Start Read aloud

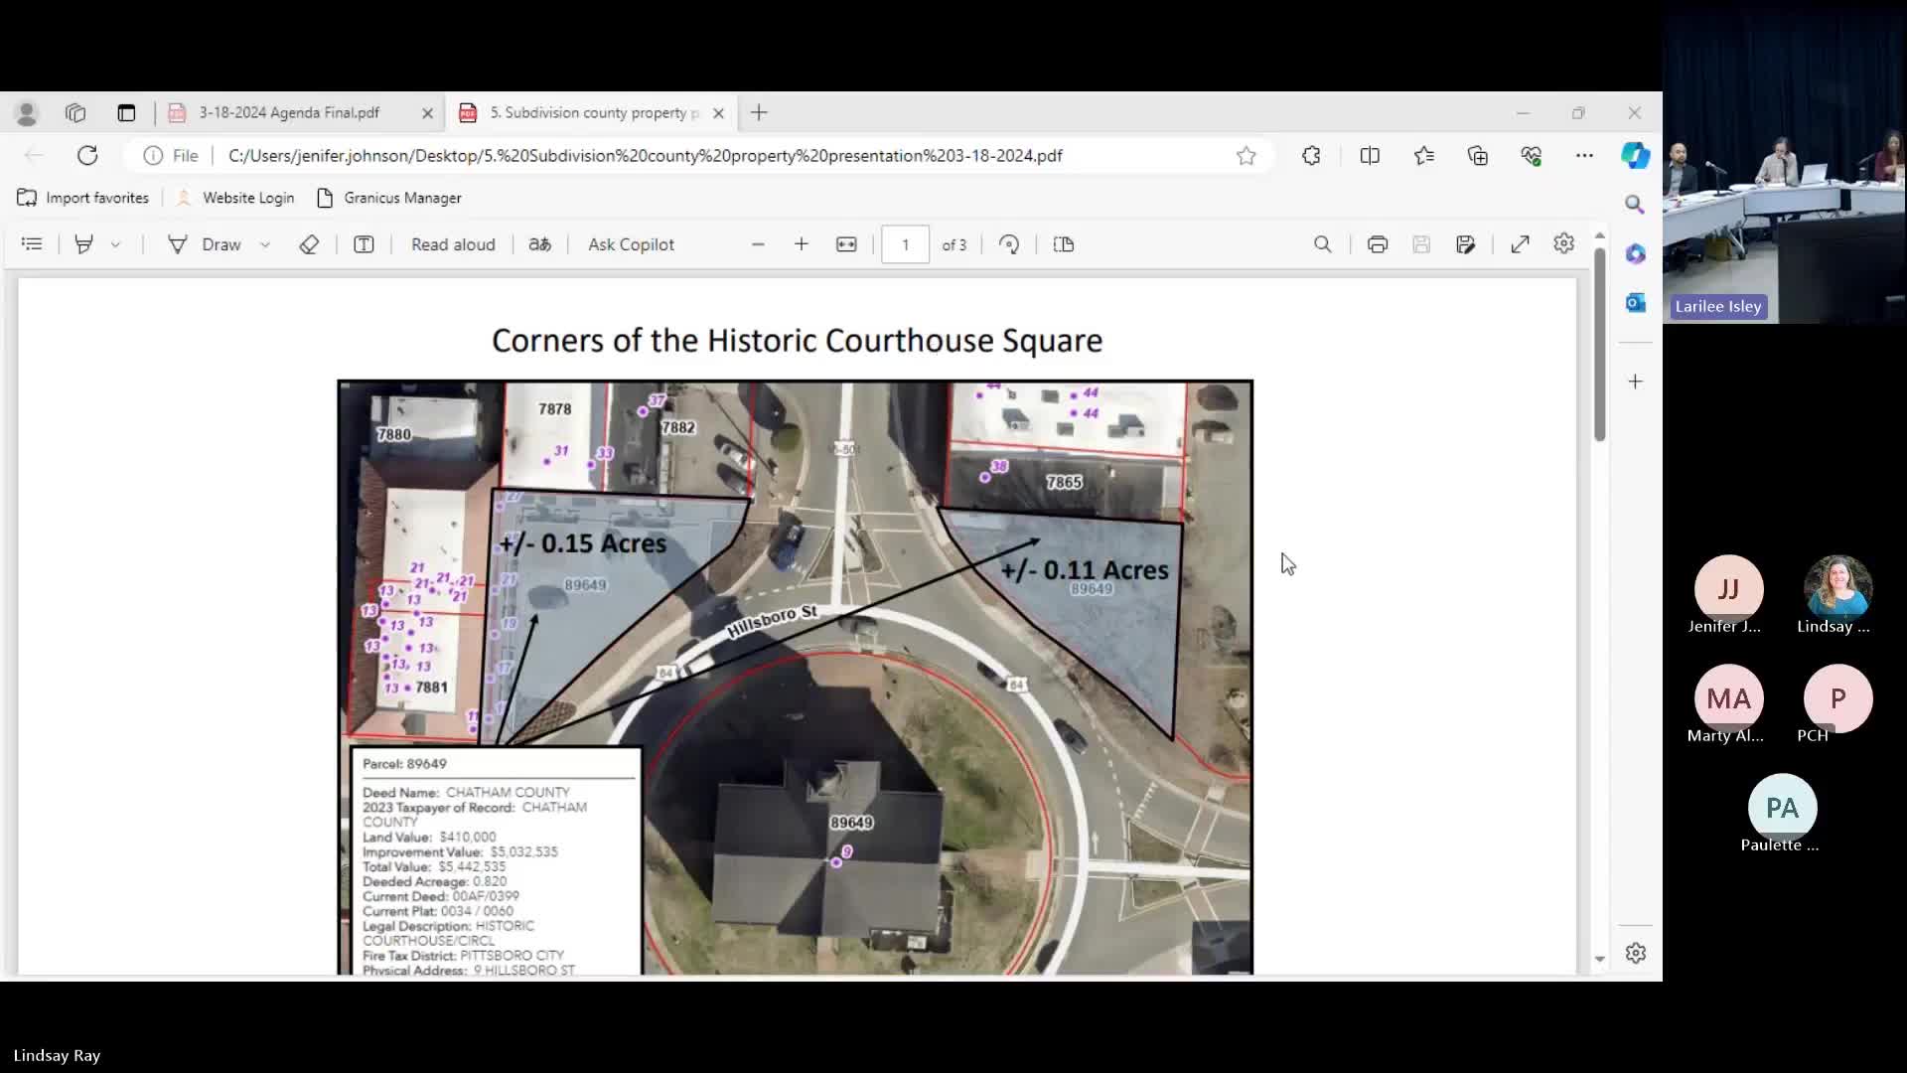coord(453,244)
